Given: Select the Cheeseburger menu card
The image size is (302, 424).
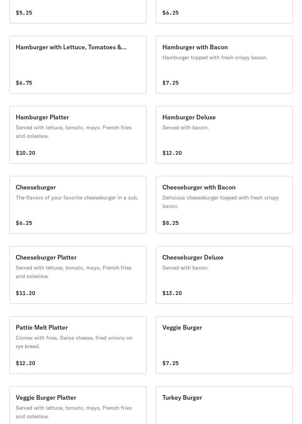Looking at the screenshot, I should 78,205.
